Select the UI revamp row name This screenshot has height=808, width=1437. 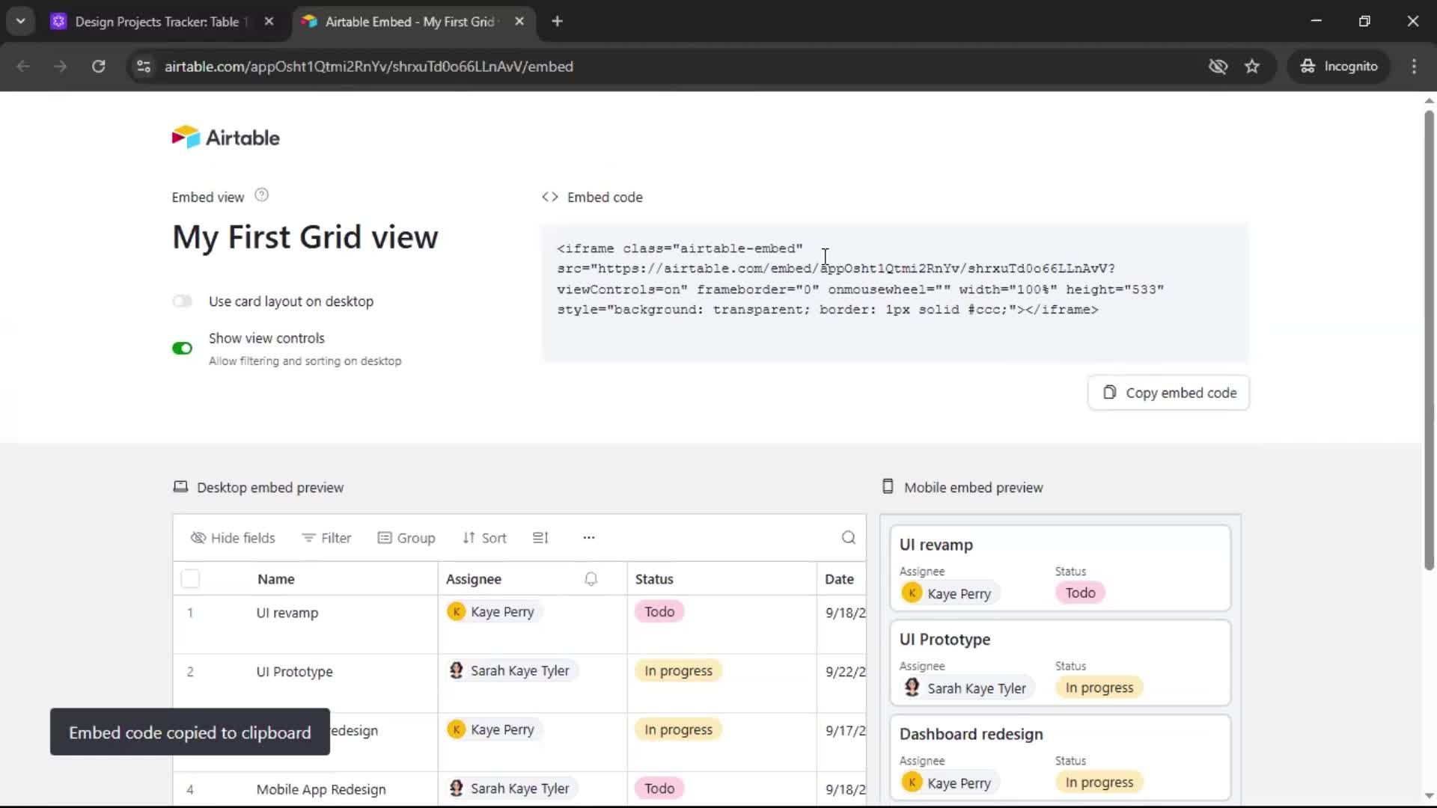(287, 613)
